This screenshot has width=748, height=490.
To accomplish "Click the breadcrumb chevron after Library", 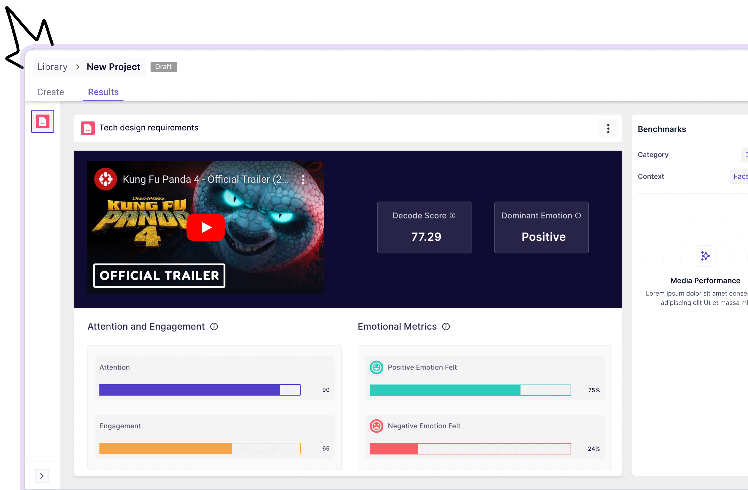I will (78, 67).
